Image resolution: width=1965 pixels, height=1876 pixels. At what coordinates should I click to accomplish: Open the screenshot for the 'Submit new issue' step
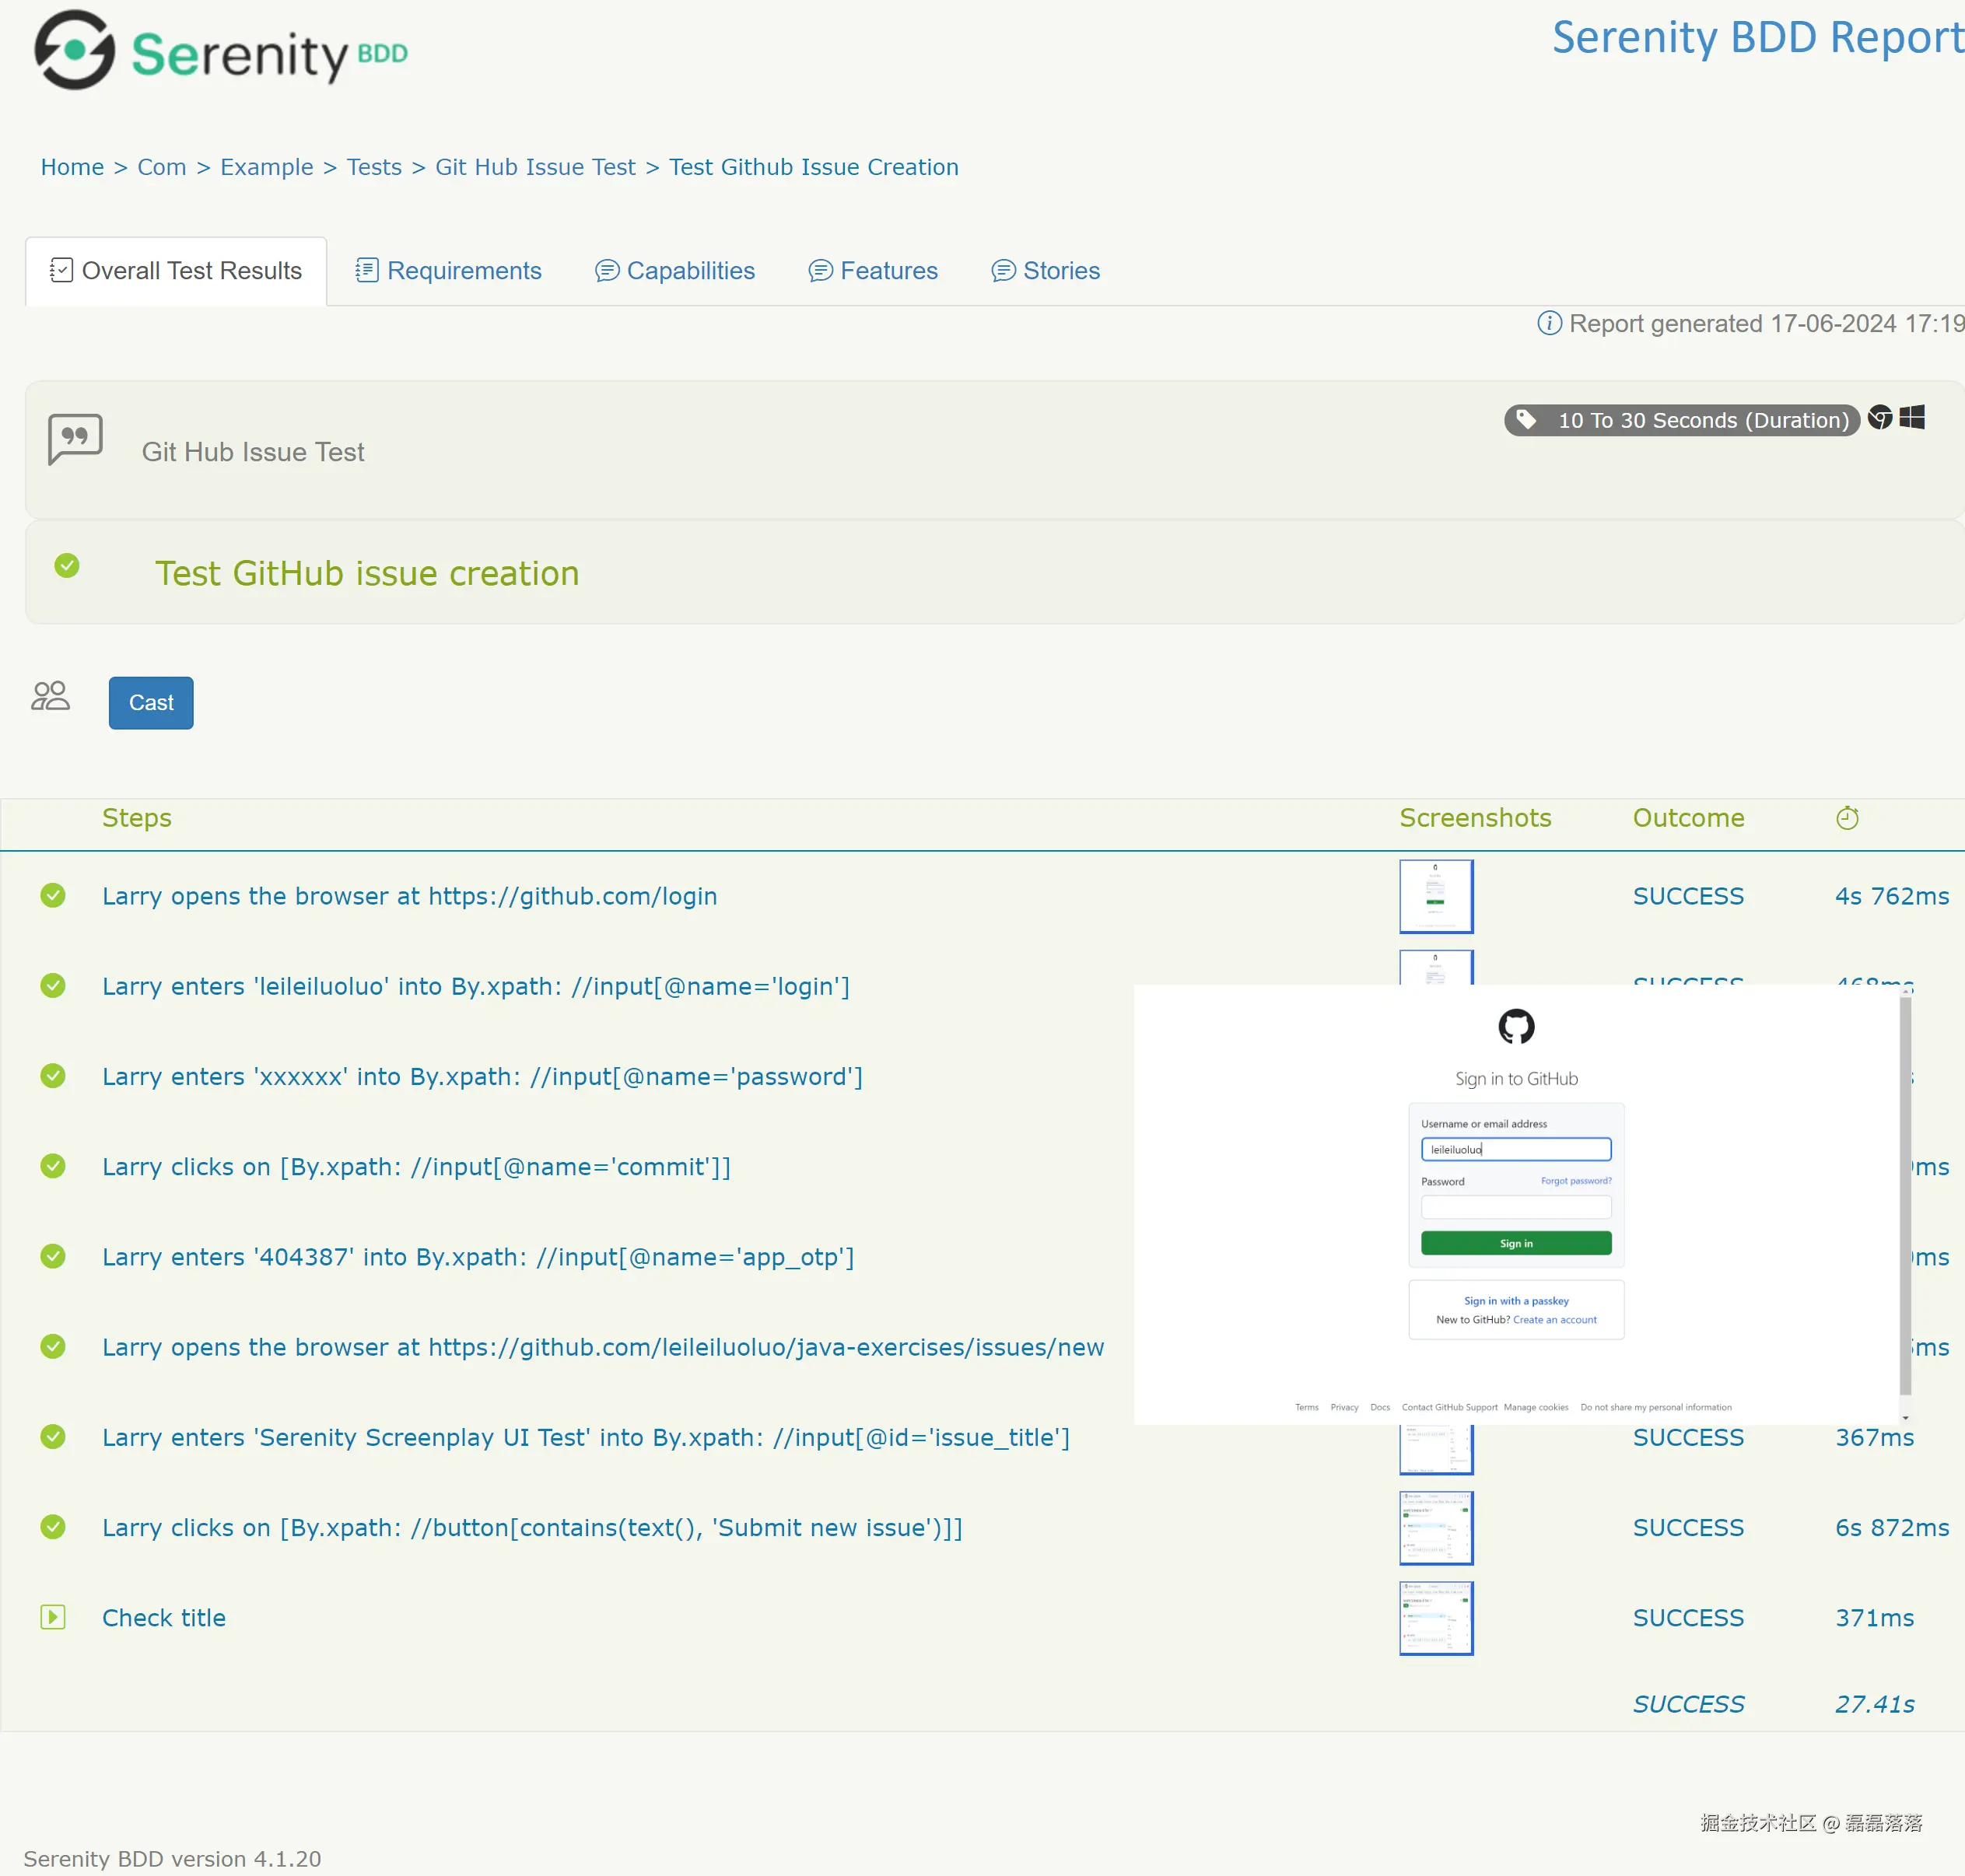(1435, 1527)
